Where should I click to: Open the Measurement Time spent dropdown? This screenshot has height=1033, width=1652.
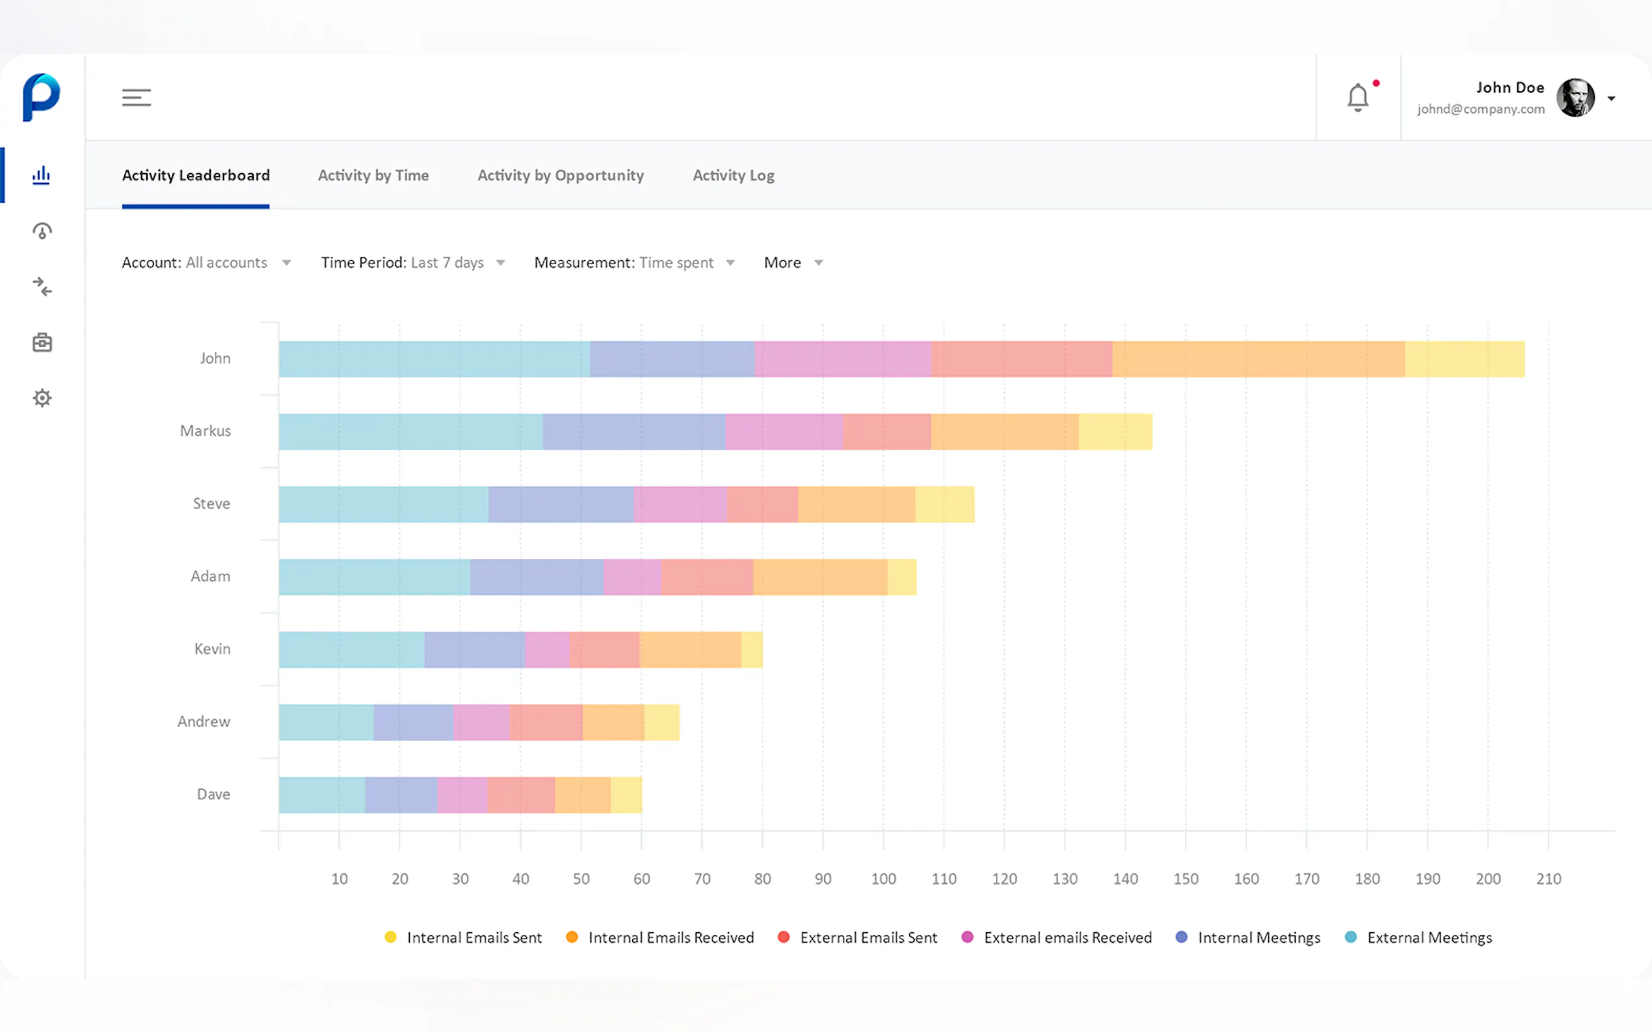(633, 263)
